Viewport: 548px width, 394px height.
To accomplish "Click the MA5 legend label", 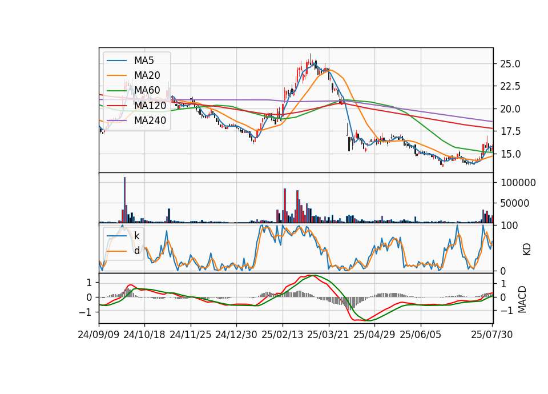I will pyautogui.click(x=144, y=61).
